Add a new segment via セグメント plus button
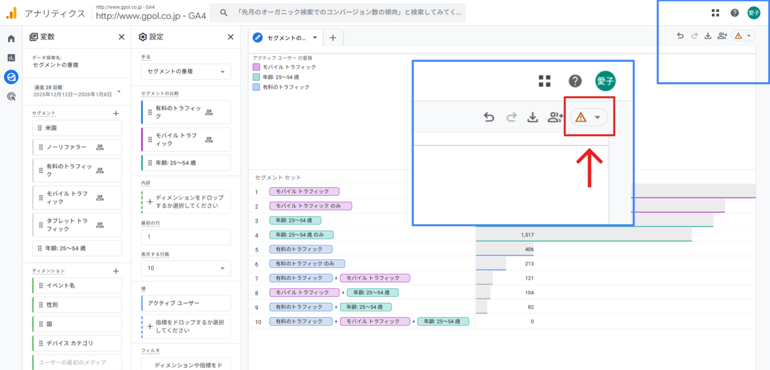 [x=115, y=113]
